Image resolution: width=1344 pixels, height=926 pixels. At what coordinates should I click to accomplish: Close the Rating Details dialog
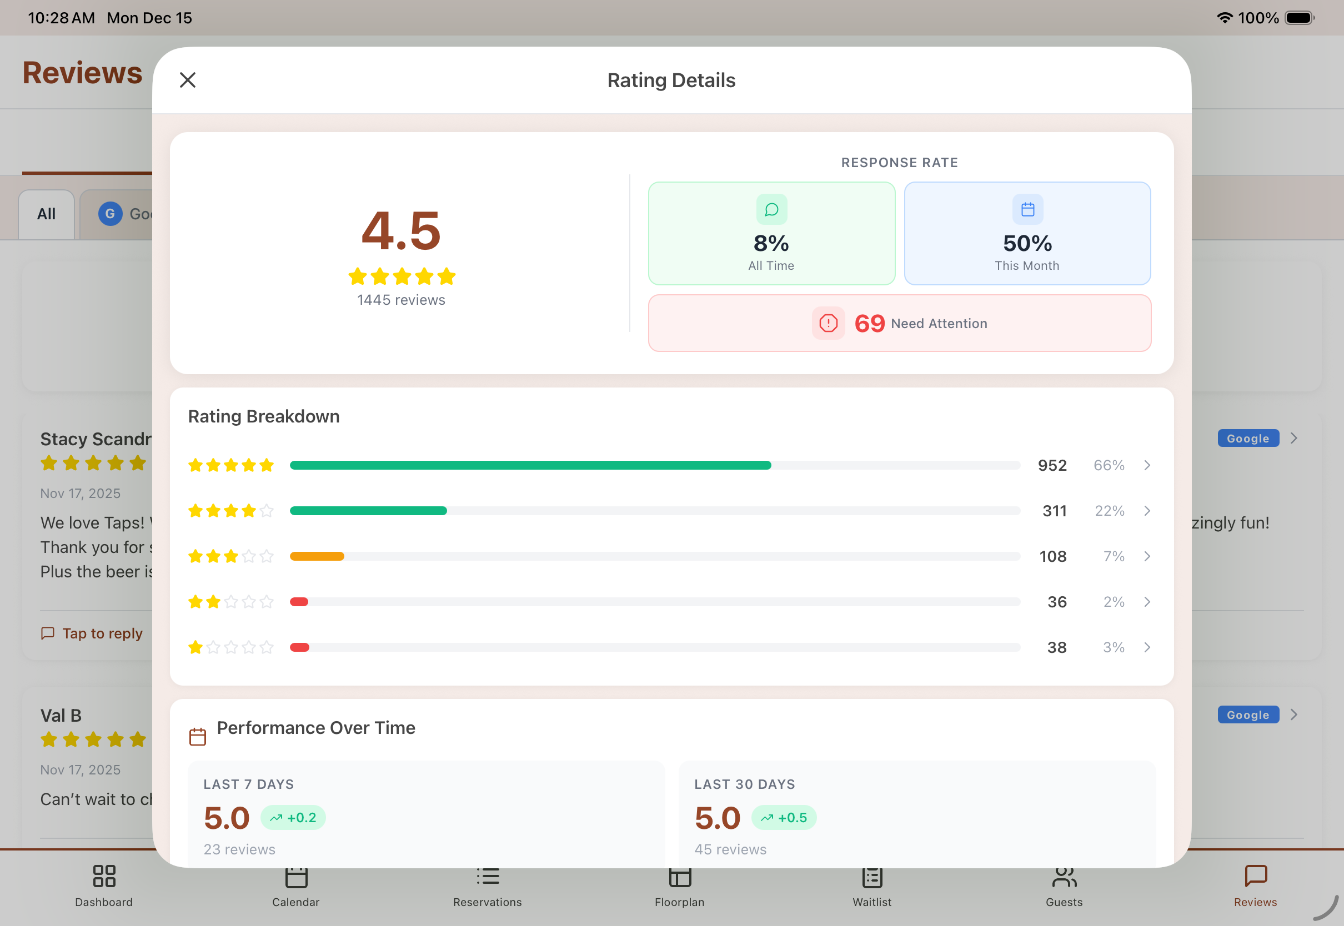click(x=188, y=79)
